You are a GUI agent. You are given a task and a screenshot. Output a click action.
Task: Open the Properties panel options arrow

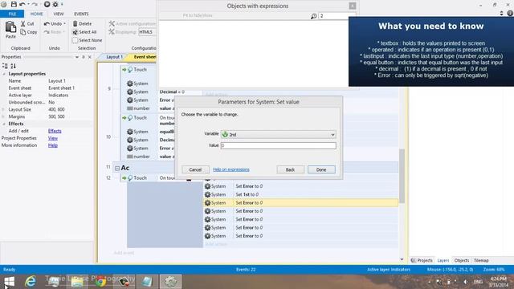pyautogui.click(x=77, y=57)
